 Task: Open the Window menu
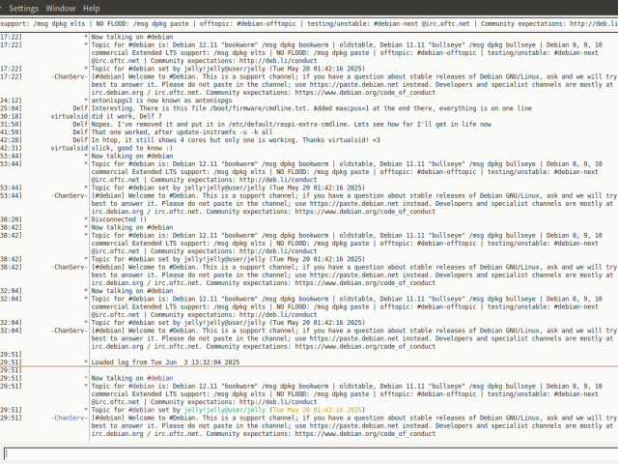click(x=60, y=9)
